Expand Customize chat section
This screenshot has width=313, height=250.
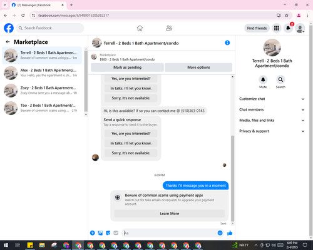(272, 99)
